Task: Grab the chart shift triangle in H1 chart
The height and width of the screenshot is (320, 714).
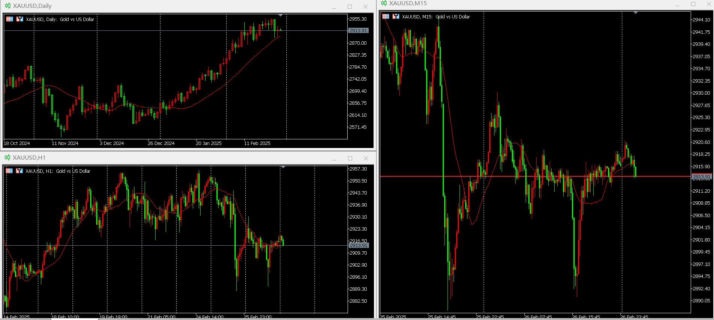Action: pos(283,167)
